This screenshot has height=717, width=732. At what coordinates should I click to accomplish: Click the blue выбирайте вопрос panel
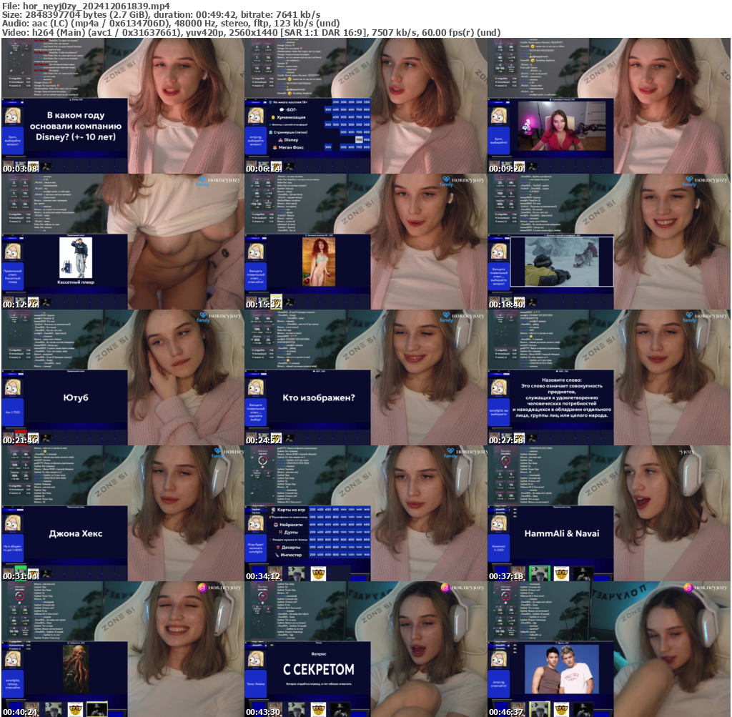256,140
